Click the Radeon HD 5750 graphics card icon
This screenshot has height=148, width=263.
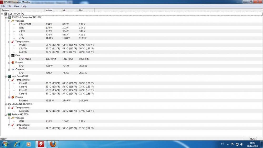click(9, 115)
